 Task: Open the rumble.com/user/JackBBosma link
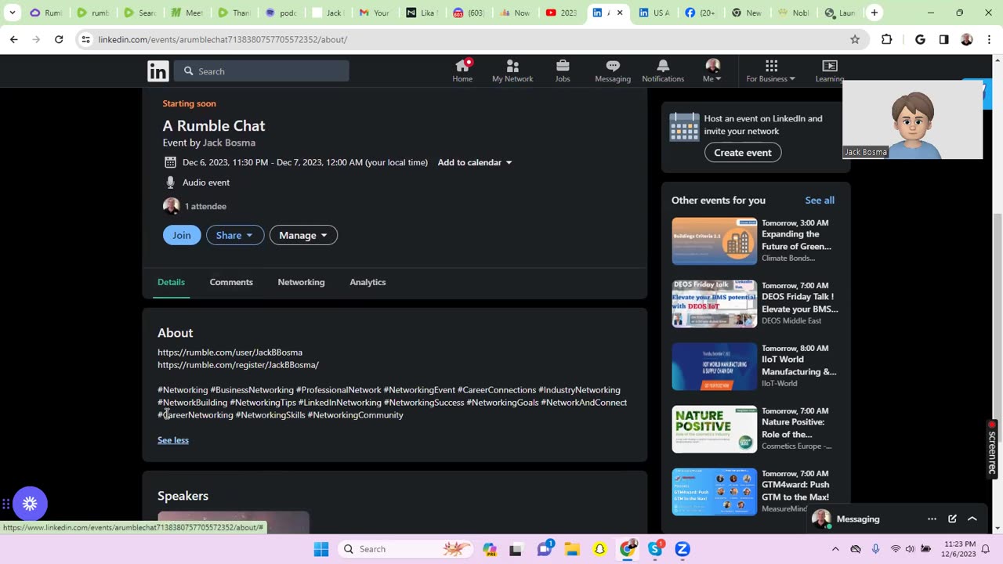(230, 352)
